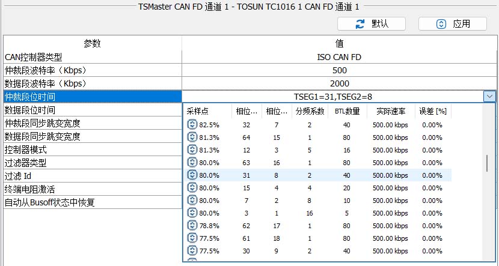Click the refresh icon on the 默认 button
Image resolution: width=499 pixels, height=266 pixels.
tap(360, 24)
